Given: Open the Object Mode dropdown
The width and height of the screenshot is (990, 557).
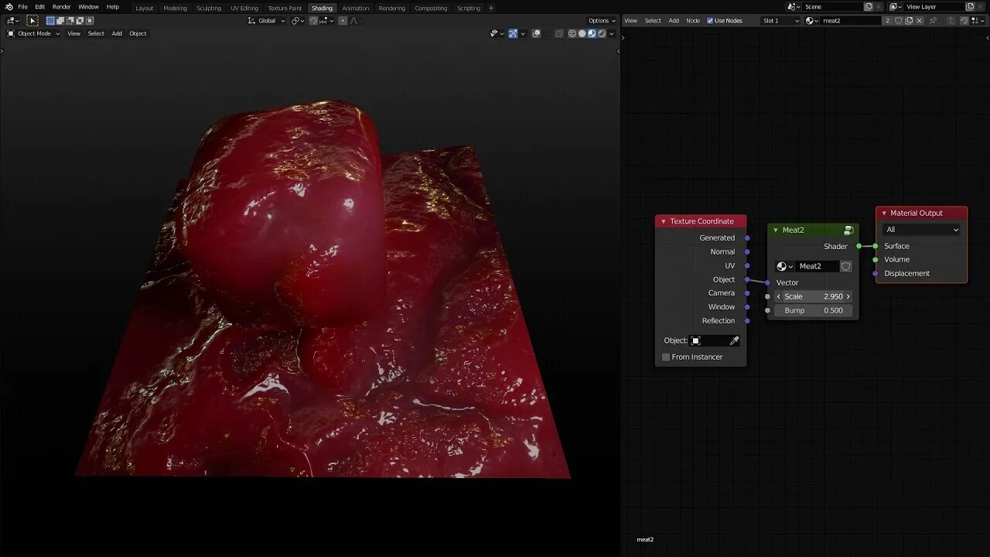Looking at the screenshot, I should point(33,33).
